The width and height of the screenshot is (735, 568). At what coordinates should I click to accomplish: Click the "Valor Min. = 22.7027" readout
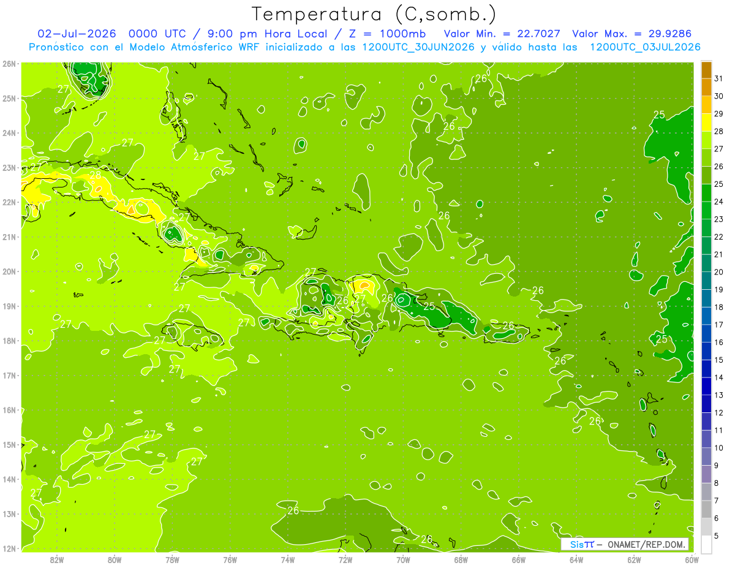(502, 34)
